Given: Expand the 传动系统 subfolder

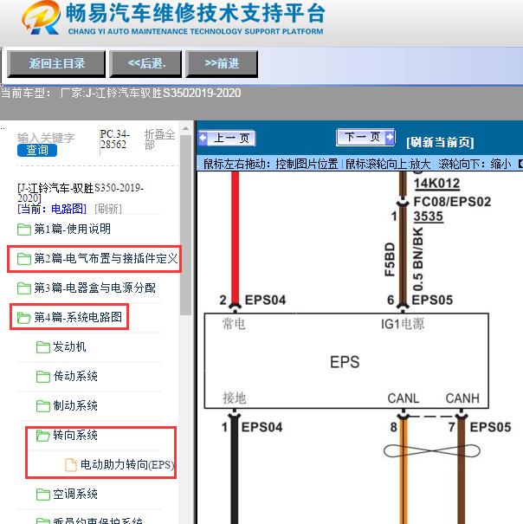Looking at the screenshot, I should pyautogui.click(x=75, y=376).
